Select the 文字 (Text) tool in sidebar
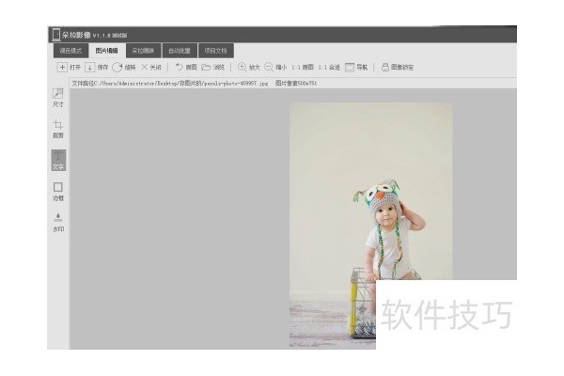Image resolution: width=564 pixels, height=376 pixels. 58,160
